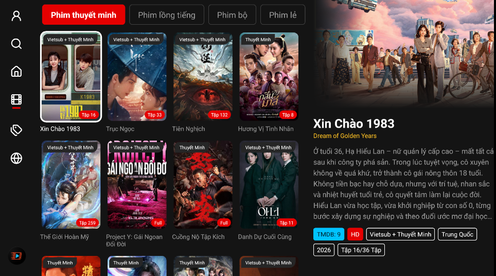Image resolution: width=496 pixels, height=276 pixels.
Task: Open Project Y: Gái Ngoan Đổi Đời poster
Action: (x=137, y=184)
